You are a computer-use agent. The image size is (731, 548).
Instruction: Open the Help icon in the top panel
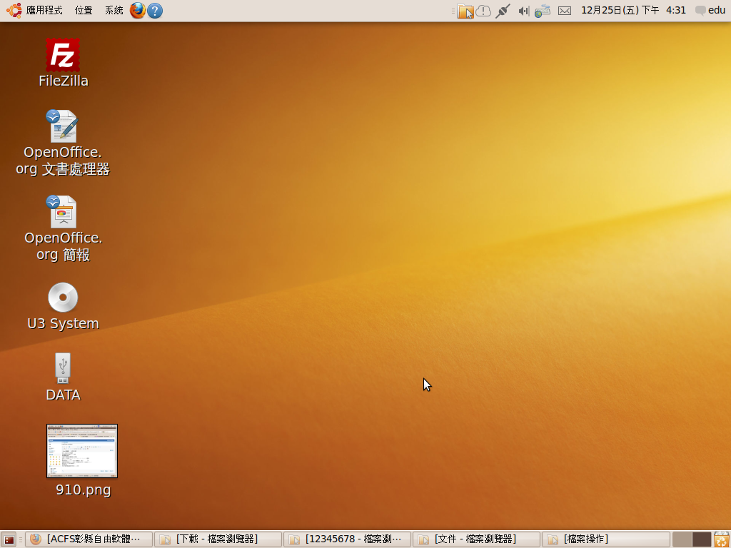pos(155,11)
